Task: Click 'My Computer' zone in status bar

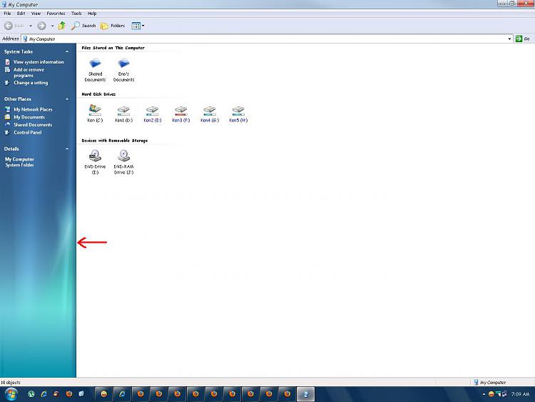Action: [489, 383]
